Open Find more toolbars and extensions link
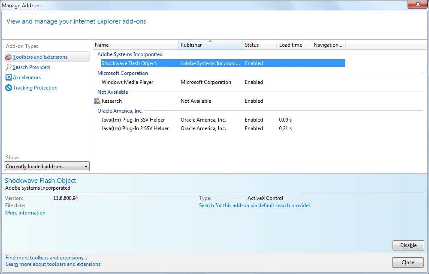This screenshot has width=429, height=274. click(x=46, y=258)
